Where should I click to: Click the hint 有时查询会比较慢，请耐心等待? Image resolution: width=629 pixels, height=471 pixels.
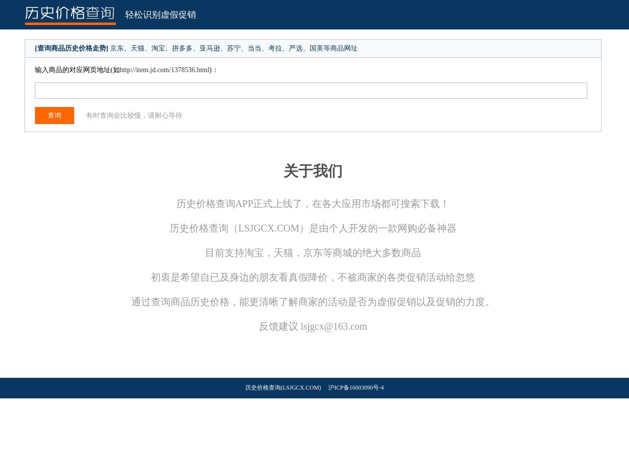(134, 115)
